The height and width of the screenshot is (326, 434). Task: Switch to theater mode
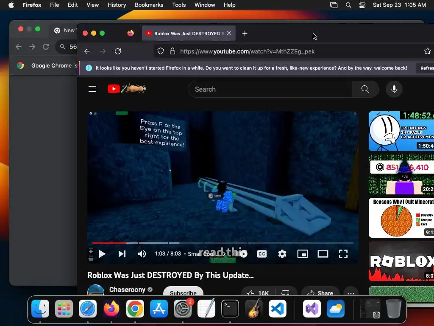[323, 254]
